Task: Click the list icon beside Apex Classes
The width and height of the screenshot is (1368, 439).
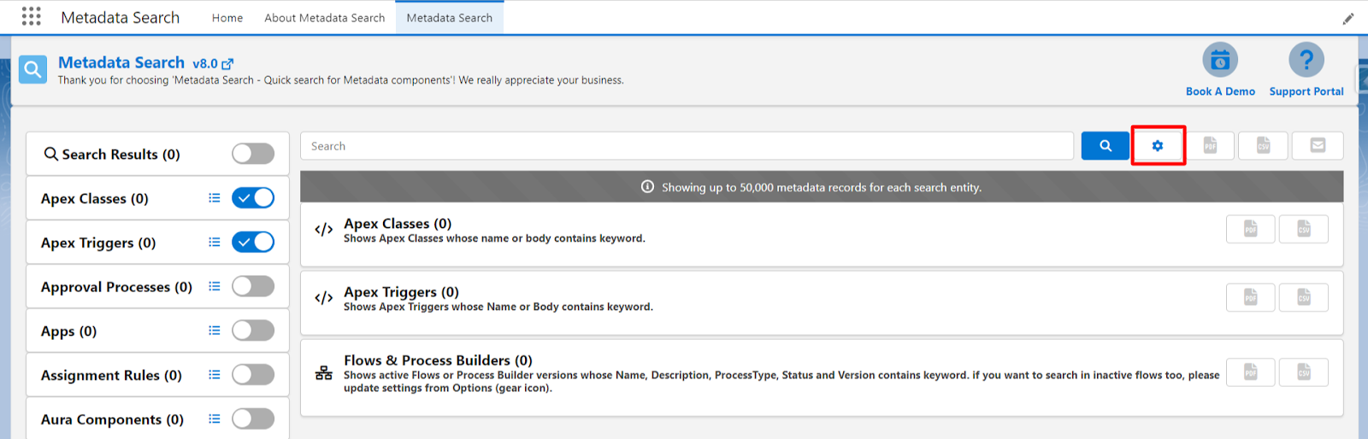Action: [215, 198]
